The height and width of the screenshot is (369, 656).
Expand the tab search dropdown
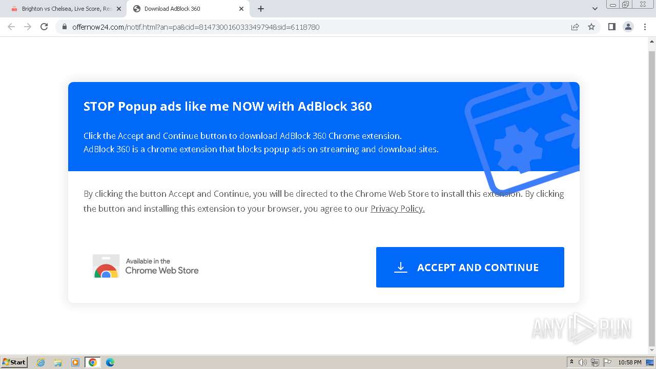point(595,9)
